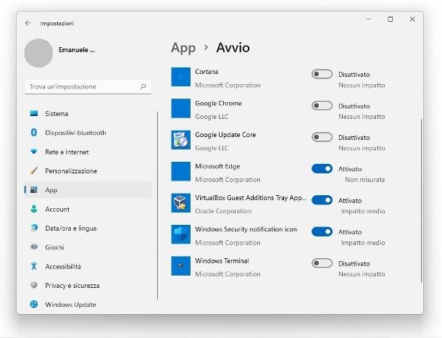The height and width of the screenshot is (338, 442).
Task: Click the Oracle Corporation publisher text
Action: click(223, 211)
